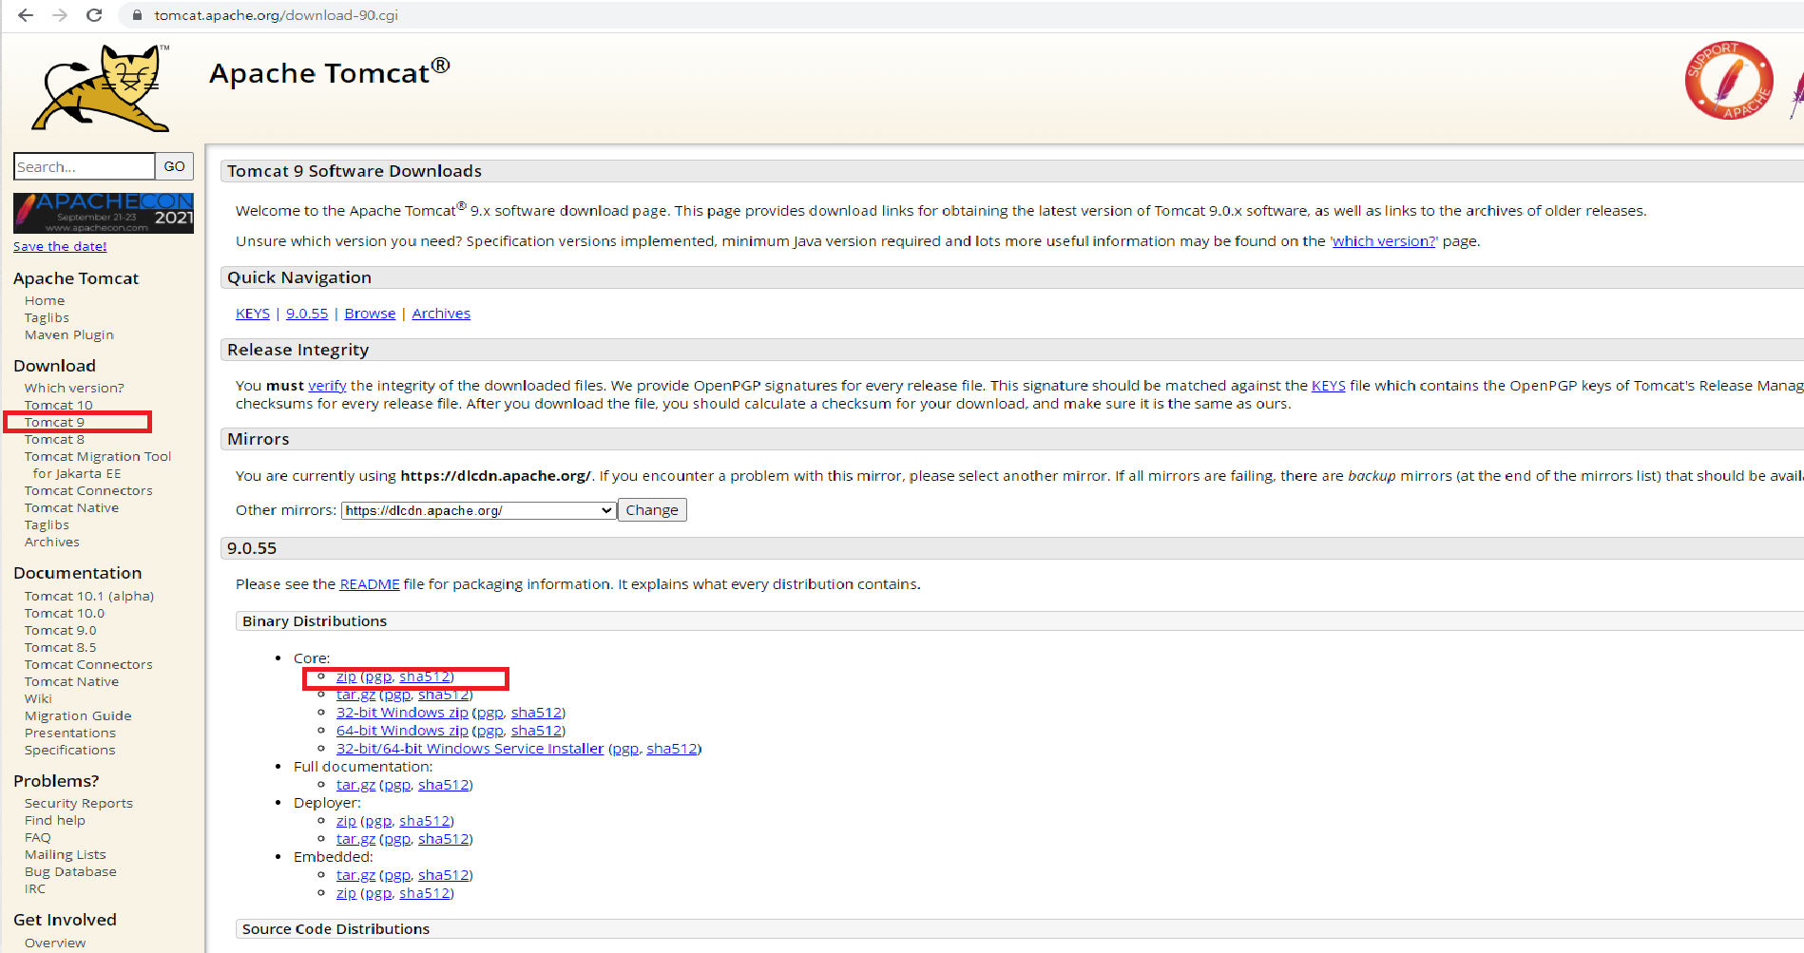Expand the Other mirrors dropdown

point(479,510)
